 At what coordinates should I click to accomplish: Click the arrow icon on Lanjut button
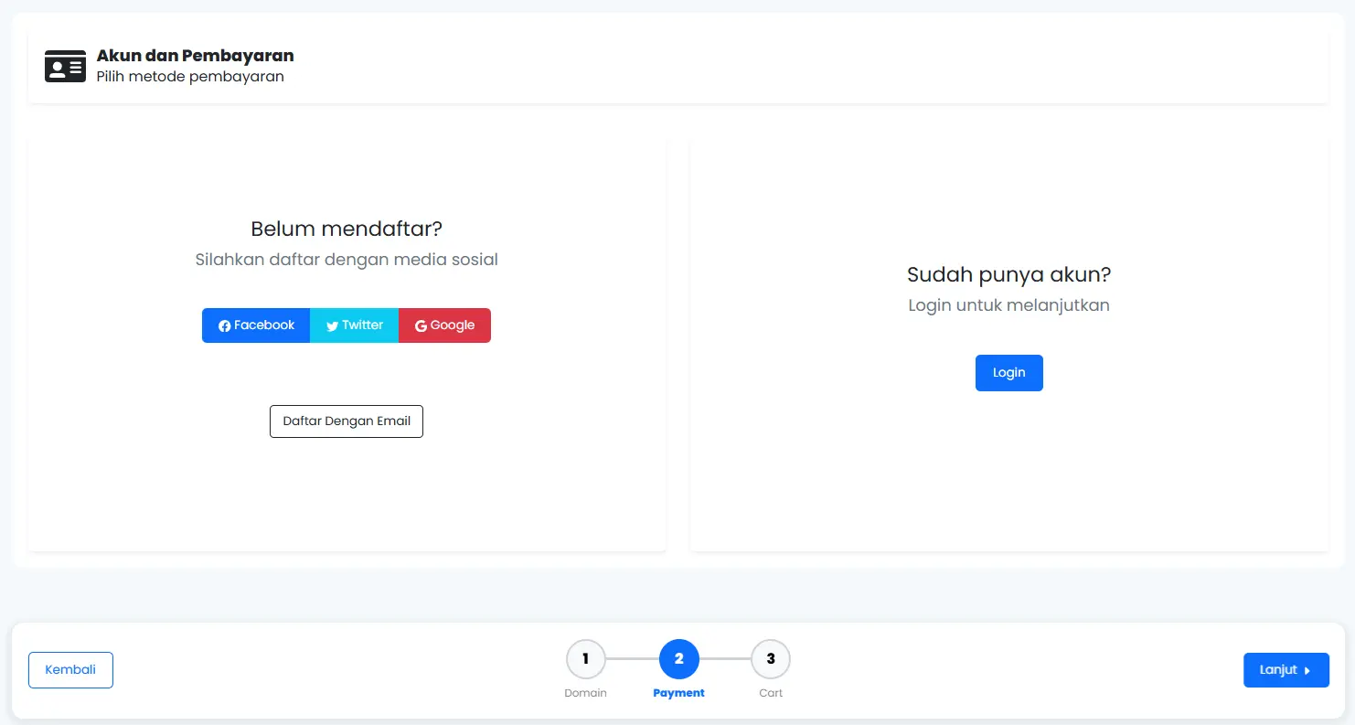tap(1307, 671)
